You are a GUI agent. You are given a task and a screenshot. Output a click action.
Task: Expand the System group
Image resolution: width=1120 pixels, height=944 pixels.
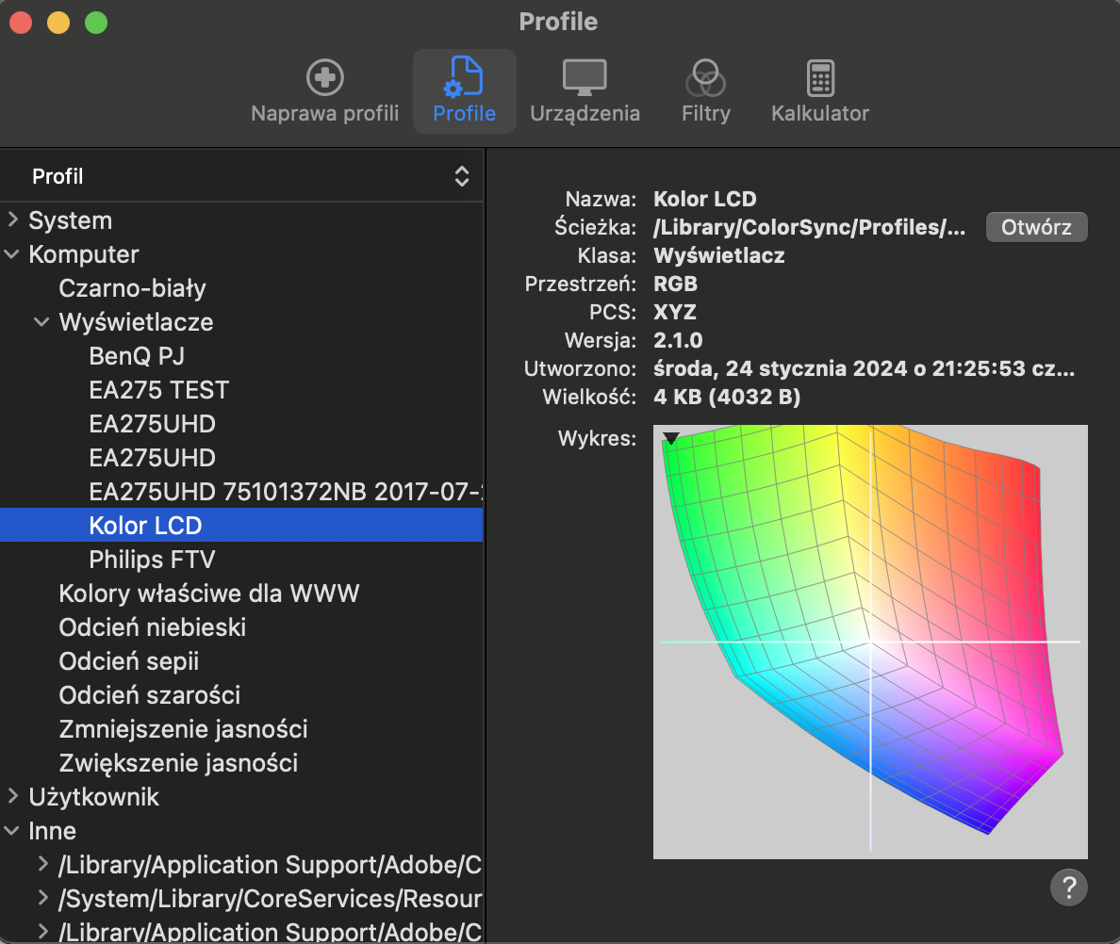[x=13, y=220]
